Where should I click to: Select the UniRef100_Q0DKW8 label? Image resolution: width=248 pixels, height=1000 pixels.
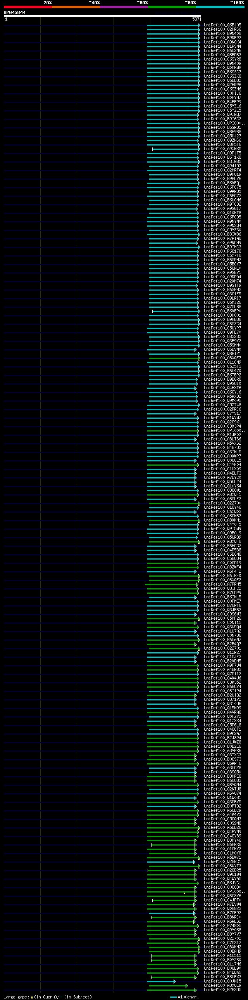(222, 68)
